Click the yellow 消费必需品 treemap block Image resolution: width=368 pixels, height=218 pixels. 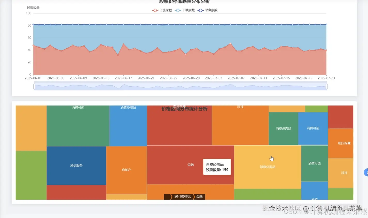pyautogui.click(x=268, y=167)
